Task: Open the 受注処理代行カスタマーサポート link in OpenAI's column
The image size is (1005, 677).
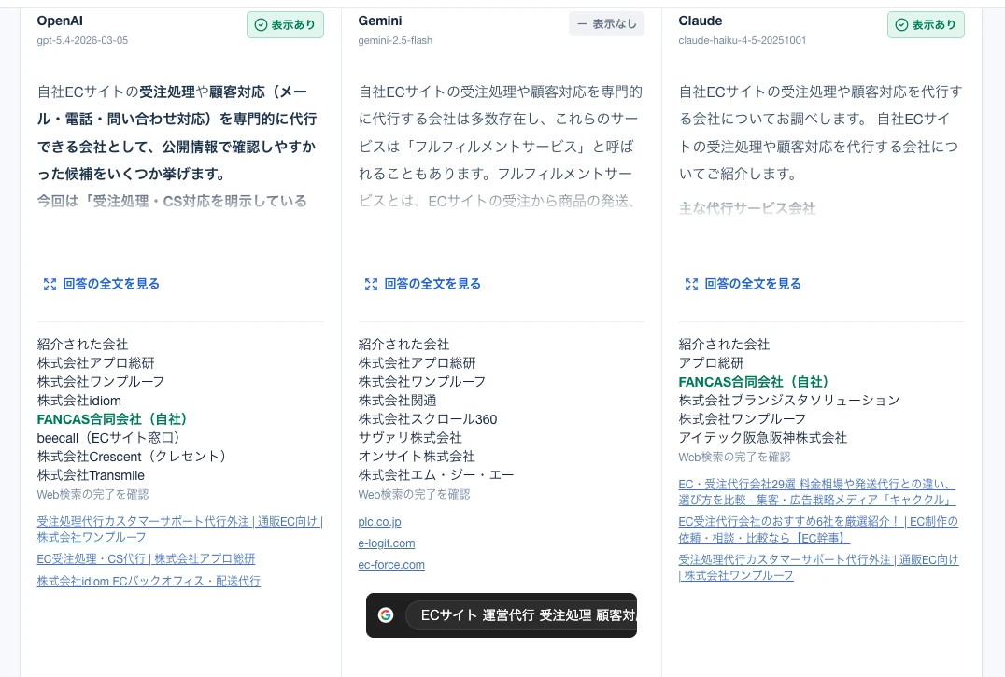Action: [x=179, y=529]
